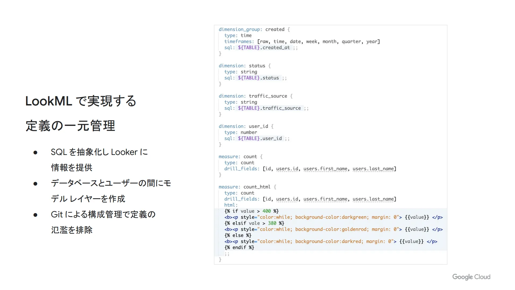Click the code '${TABLE}.traffic_source'
515x290 pixels.
point(269,108)
